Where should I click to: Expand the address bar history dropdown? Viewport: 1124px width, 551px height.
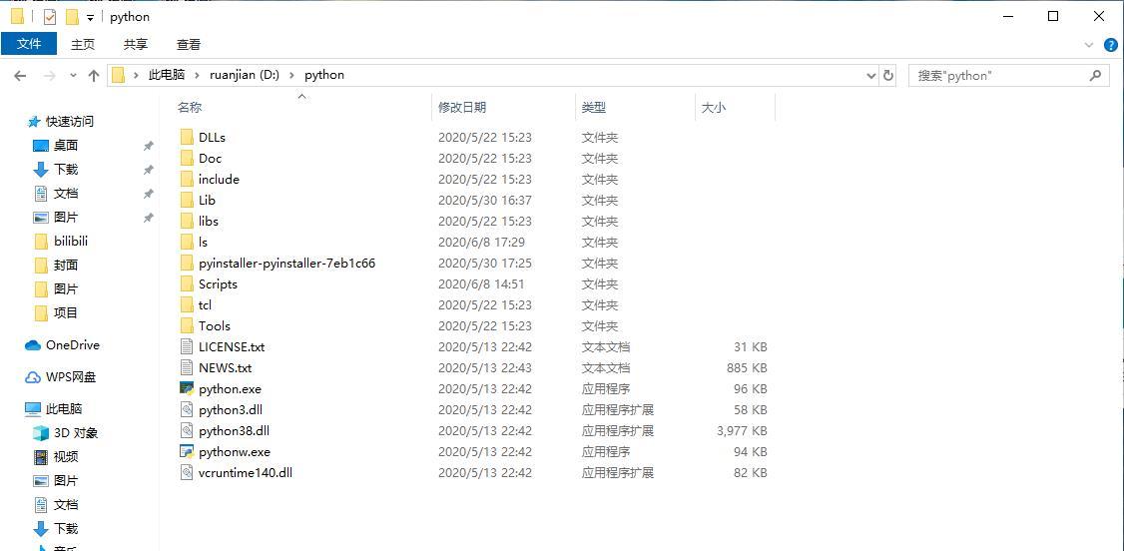click(x=871, y=75)
